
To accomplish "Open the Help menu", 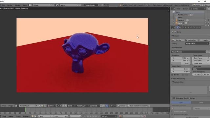I will point(25,5).
